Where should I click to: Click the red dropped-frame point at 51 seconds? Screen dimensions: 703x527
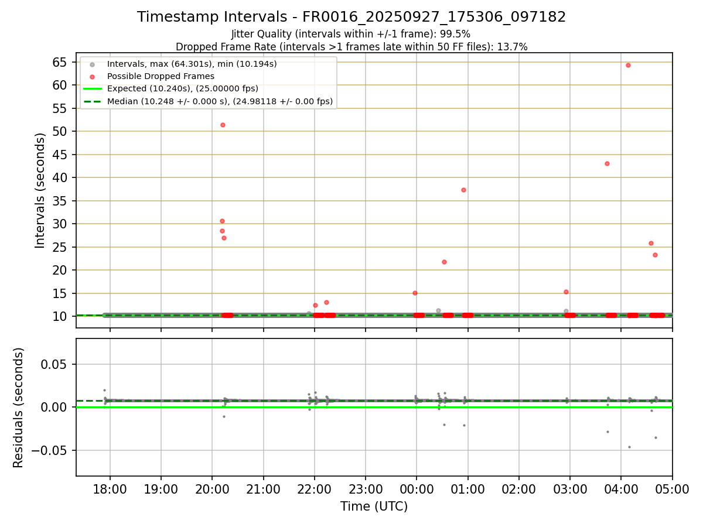(x=223, y=125)
